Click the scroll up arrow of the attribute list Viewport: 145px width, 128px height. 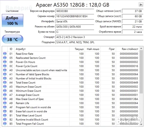(x=141, y=49)
